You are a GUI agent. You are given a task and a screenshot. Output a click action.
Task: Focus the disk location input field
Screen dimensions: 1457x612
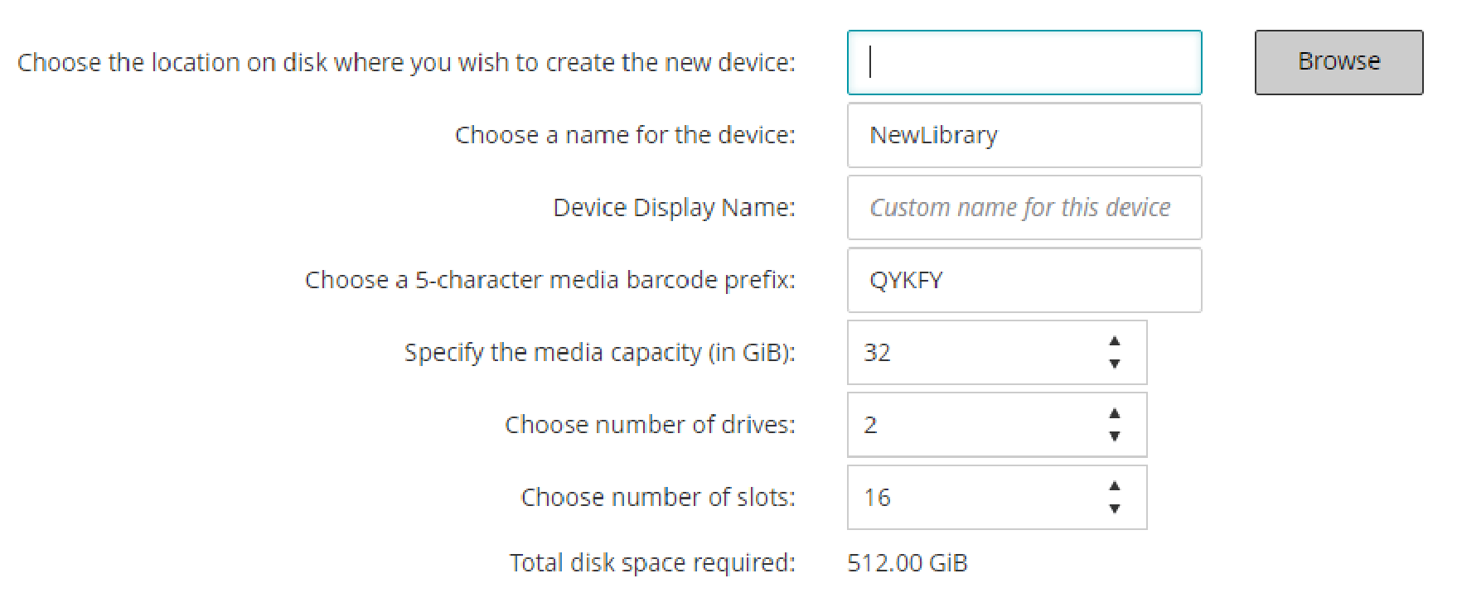1024,63
